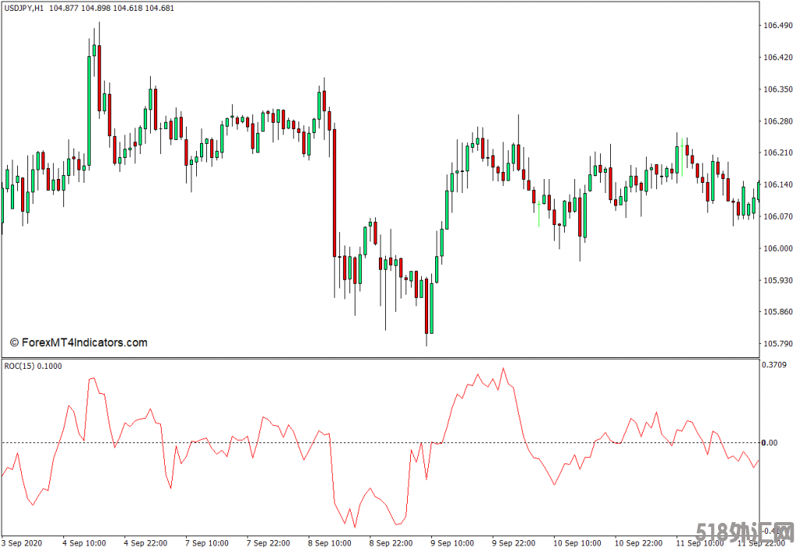Click the 106.420 price axis label
The height and width of the screenshot is (551, 800).
click(x=778, y=58)
